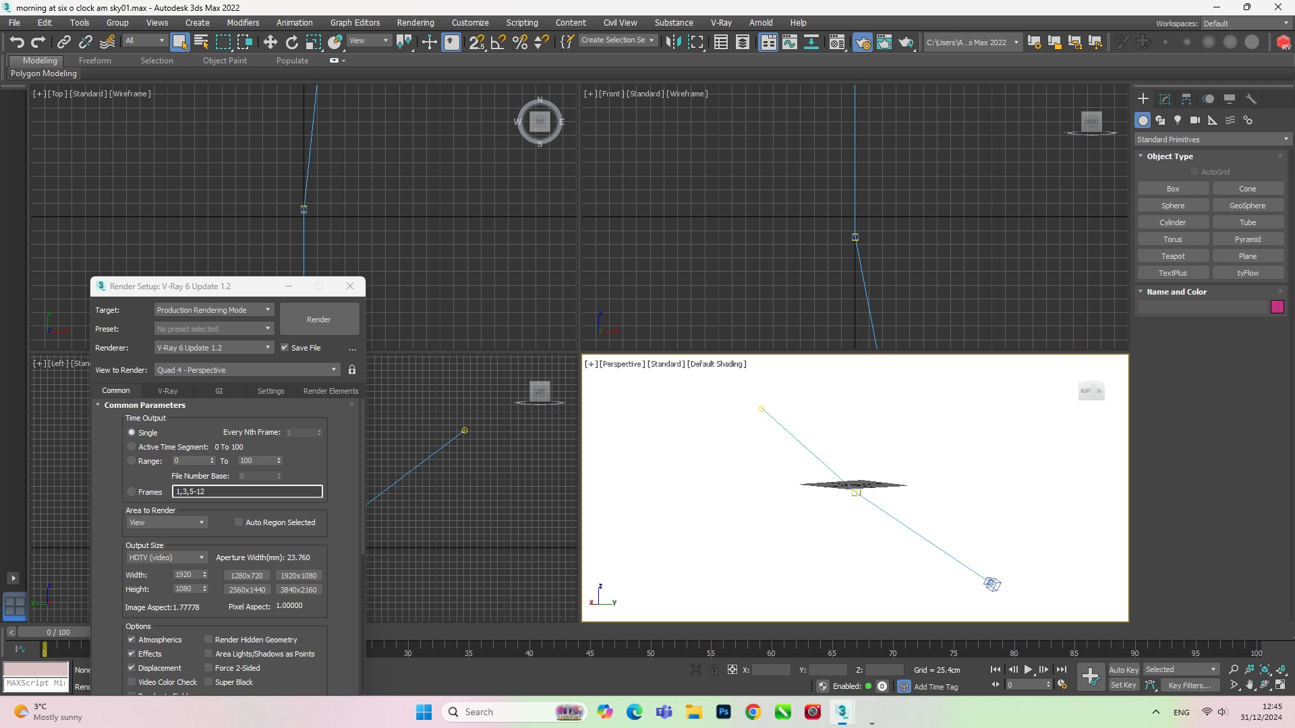Open Area to Render View dropdown
This screenshot has width=1295, height=728.
[167, 522]
